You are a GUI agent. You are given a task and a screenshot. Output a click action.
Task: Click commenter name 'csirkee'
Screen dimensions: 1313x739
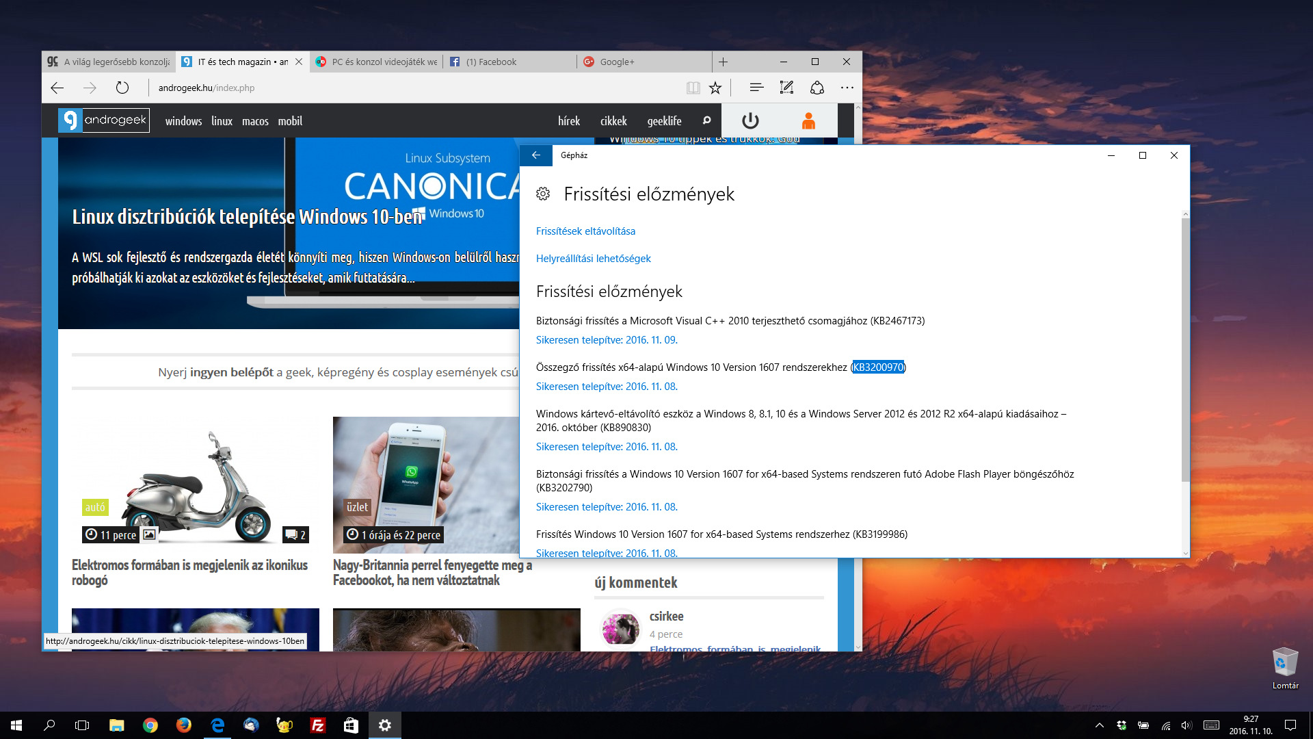coord(666,617)
